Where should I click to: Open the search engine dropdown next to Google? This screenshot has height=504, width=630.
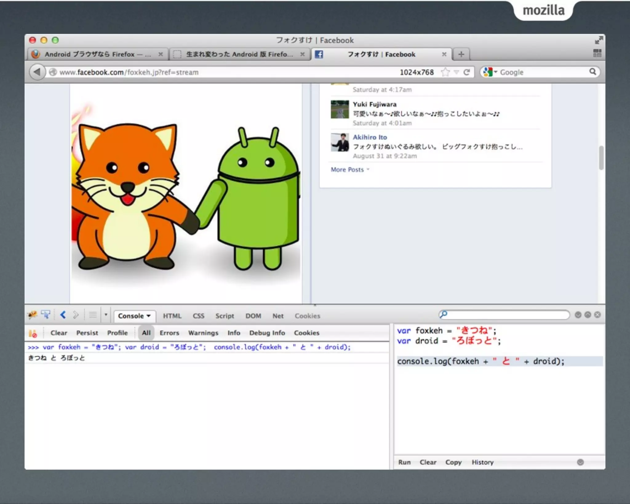(x=495, y=72)
